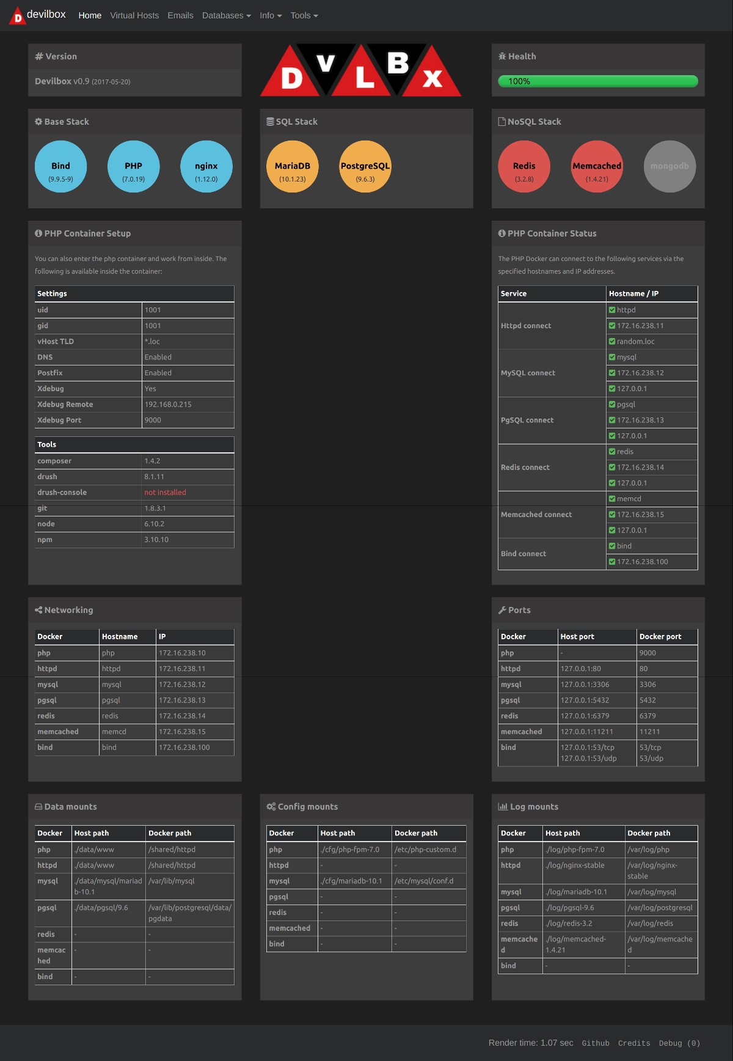Expand the Info dropdown menu
Screen dimensions: 733x1061
pyautogui.click(x=271, y=15)
